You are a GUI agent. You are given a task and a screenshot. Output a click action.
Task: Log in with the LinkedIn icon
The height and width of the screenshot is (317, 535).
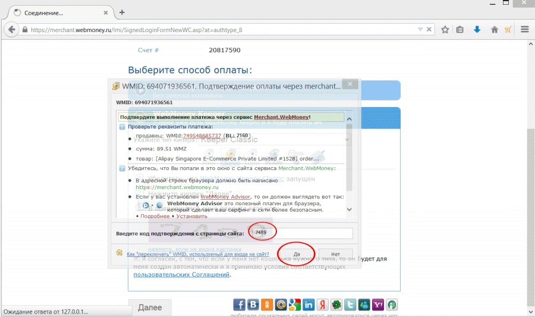point(309,305)
